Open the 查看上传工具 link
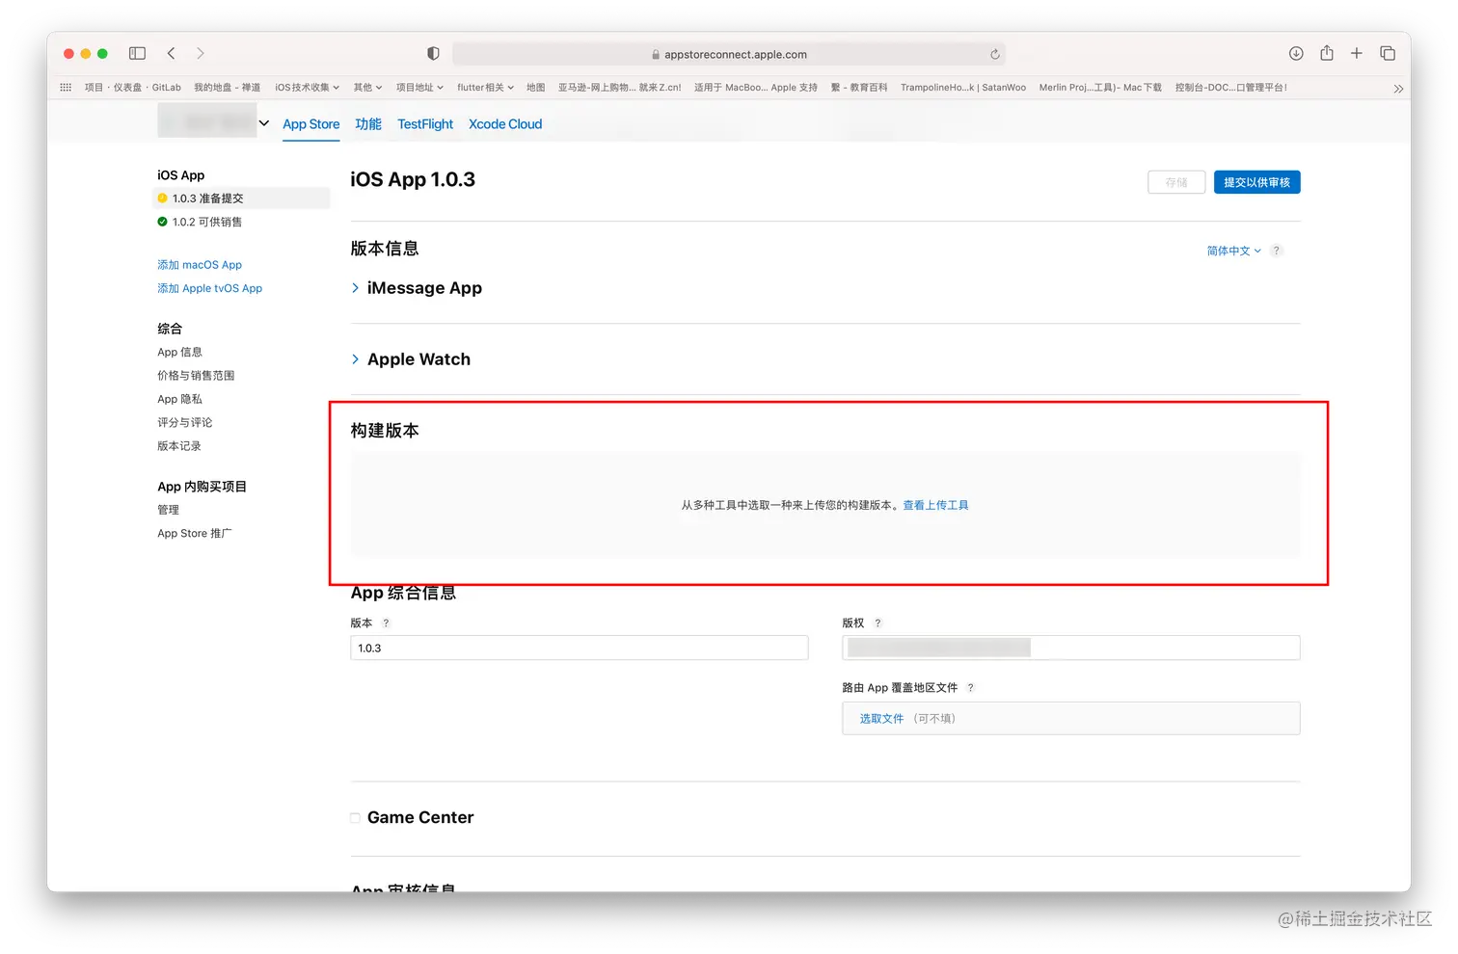The width and height of the screenshot is (1458, 954). [x=935, y=505]
